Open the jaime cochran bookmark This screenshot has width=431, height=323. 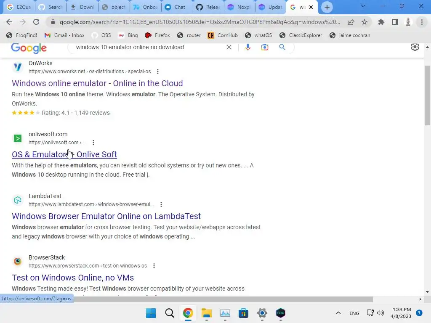(350, 35)
